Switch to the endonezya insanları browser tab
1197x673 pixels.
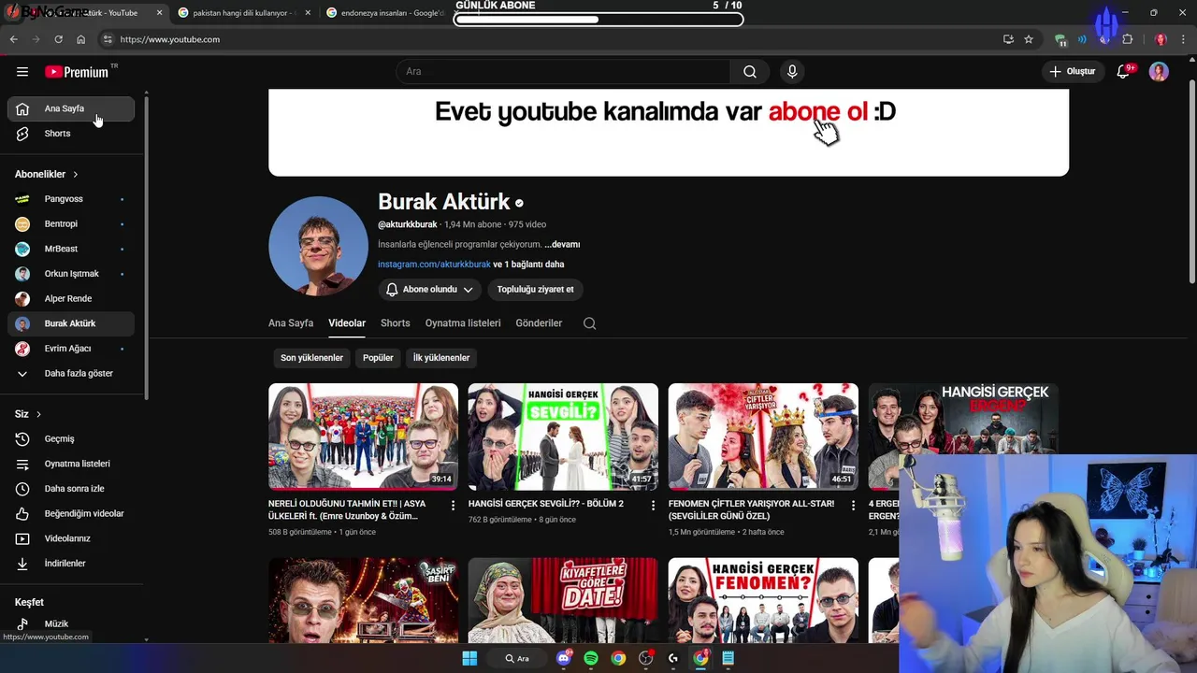[x=391, y=13]
